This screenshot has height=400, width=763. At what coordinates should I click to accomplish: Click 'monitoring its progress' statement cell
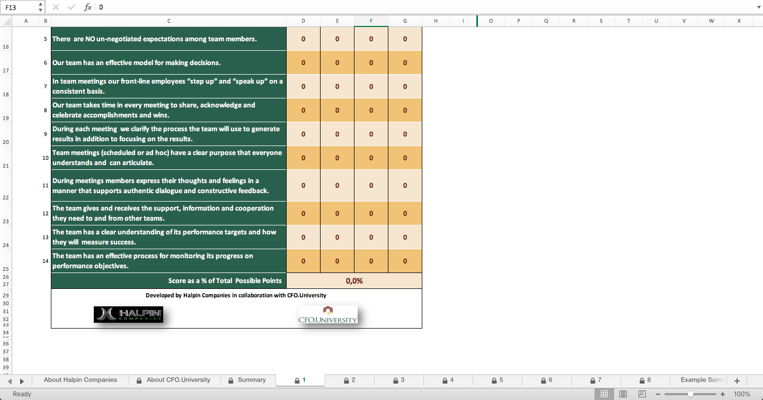(168, 261)
